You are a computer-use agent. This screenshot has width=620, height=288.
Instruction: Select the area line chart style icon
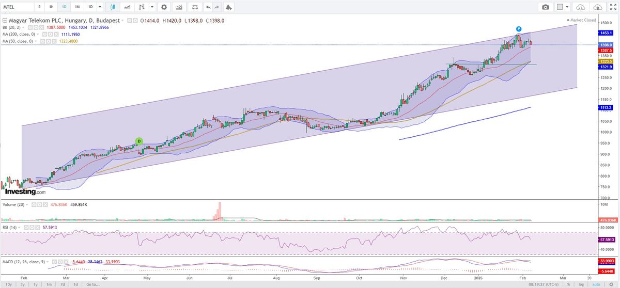click(128, 7)
